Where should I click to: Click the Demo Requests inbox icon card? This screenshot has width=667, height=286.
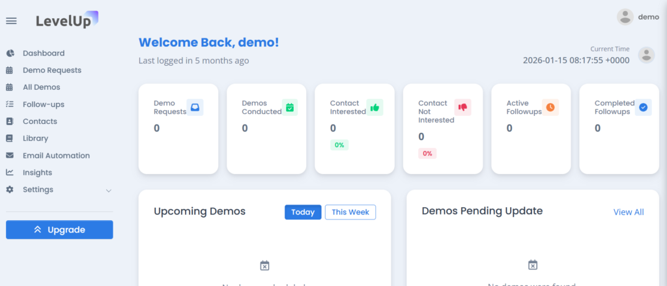pos(195,107)
